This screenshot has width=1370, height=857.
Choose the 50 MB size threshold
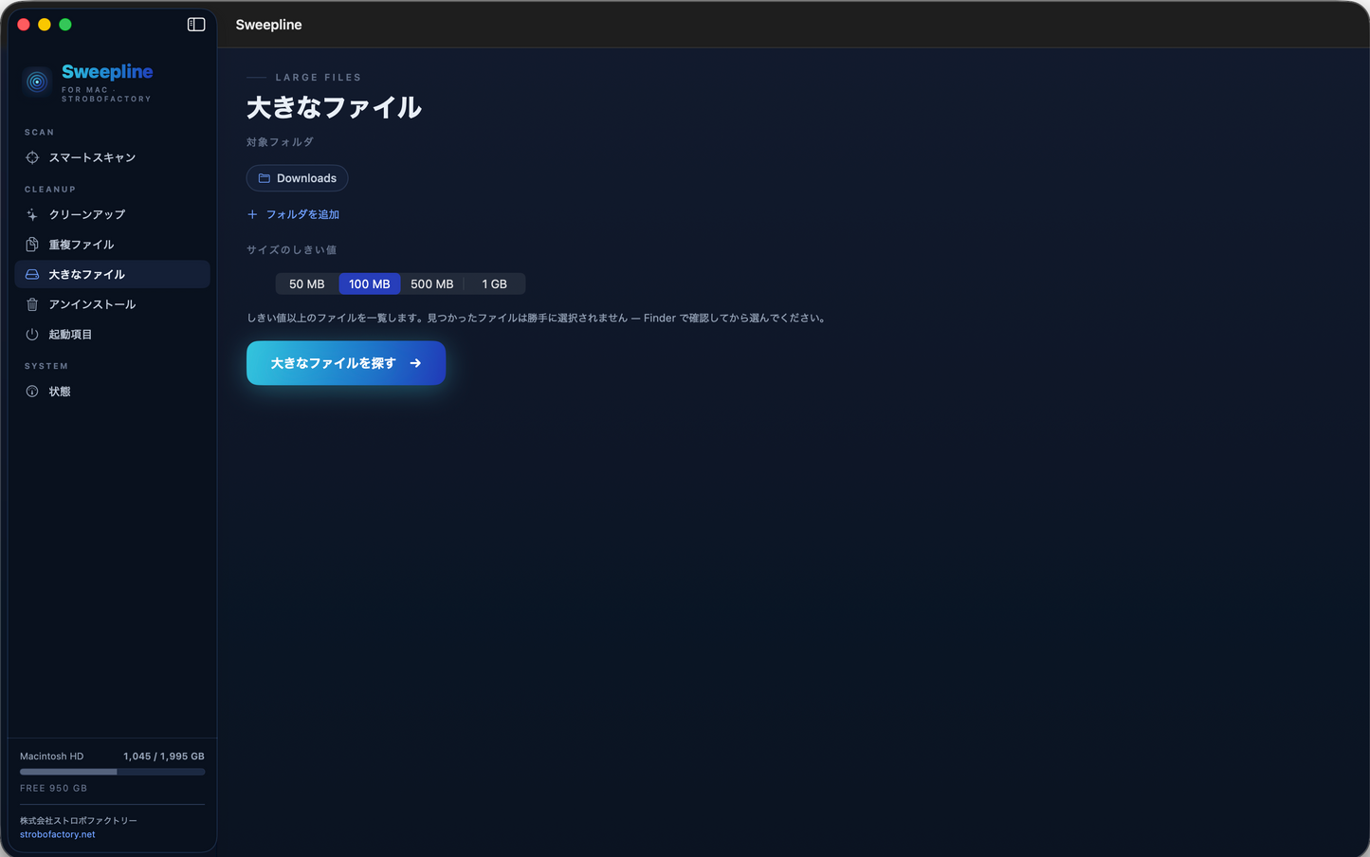[307, 284]
